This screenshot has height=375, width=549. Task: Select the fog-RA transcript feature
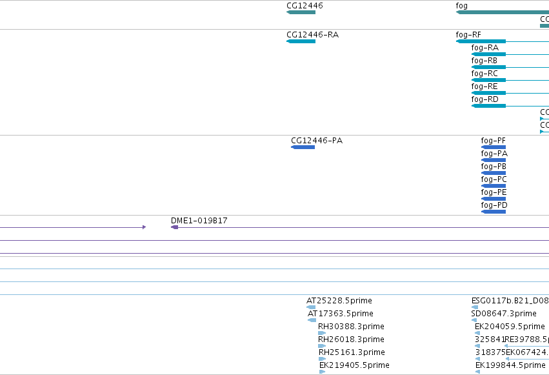pos(510,54)
